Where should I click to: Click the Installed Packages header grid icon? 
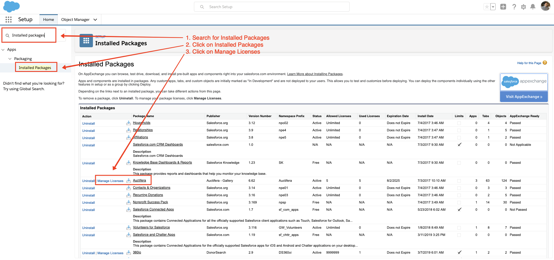pos(86,41)
